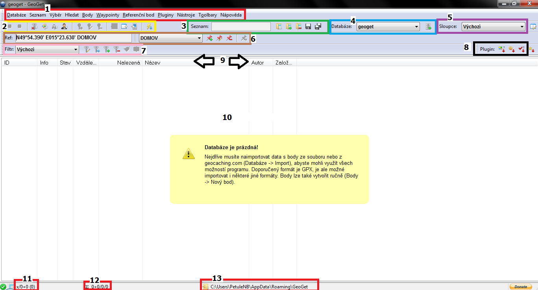538x290 pixels.
Task: Click the Info column header
Action: [47, 63]
